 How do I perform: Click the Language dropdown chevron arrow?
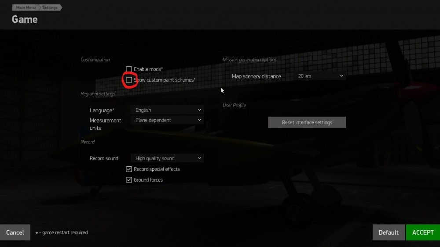199,110
